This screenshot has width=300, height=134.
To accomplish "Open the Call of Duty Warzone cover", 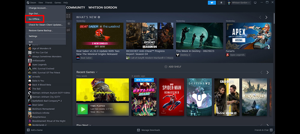I will (227, 97).
